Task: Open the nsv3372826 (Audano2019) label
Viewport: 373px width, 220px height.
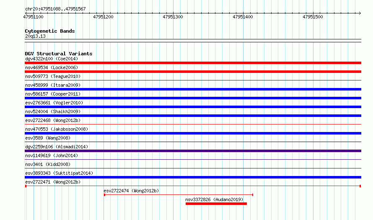Action: (214, 199)
